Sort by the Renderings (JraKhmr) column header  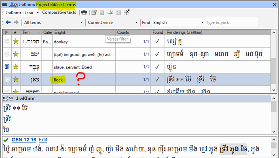(218, 32)
